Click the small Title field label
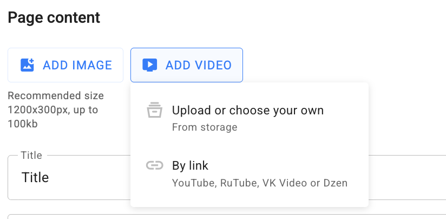The image size is (446, 219). [31, 156]
